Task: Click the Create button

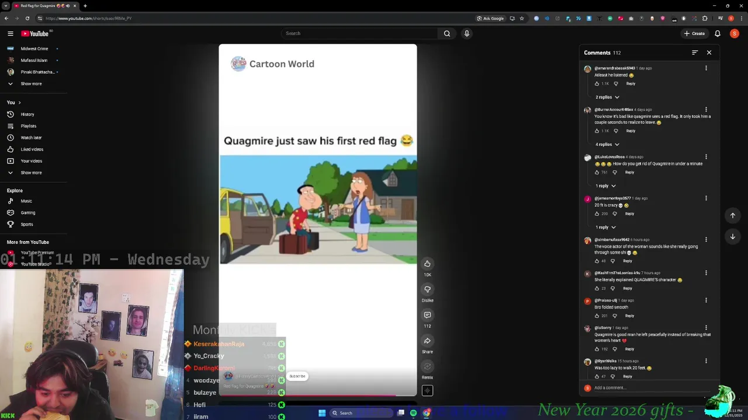Action: (695, 33)
